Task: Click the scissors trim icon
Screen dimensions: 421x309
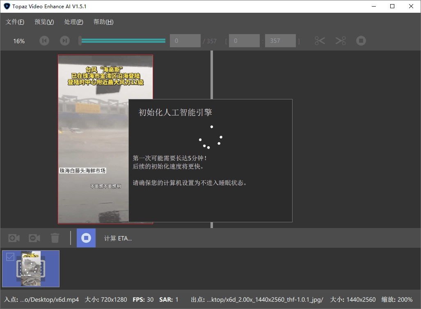Action: (x=320, y=40)
